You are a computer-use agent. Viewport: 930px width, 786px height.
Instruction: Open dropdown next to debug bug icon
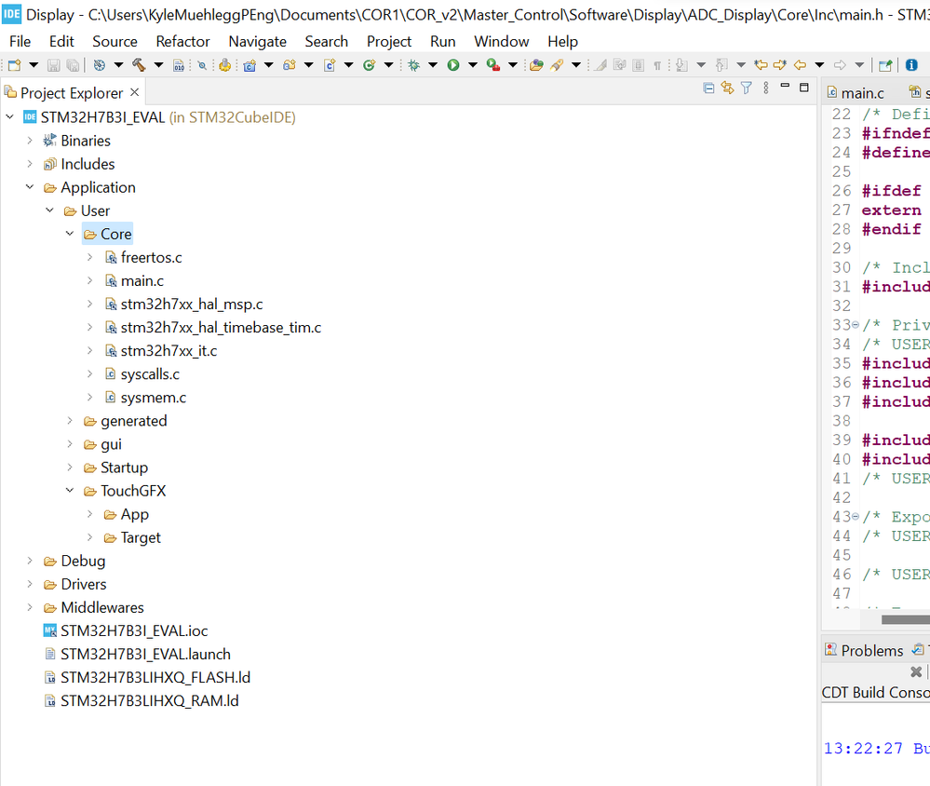click(433, 65)
